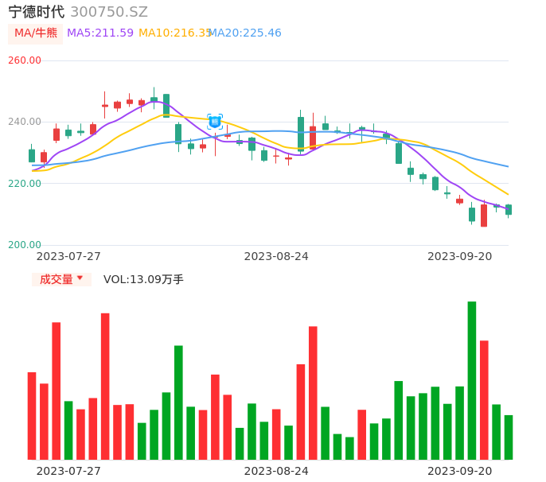546x482 pixels.
Task: Click the 2023-08-24 date under volume chart
Action: pyautogui.click(x=276, y=471)
